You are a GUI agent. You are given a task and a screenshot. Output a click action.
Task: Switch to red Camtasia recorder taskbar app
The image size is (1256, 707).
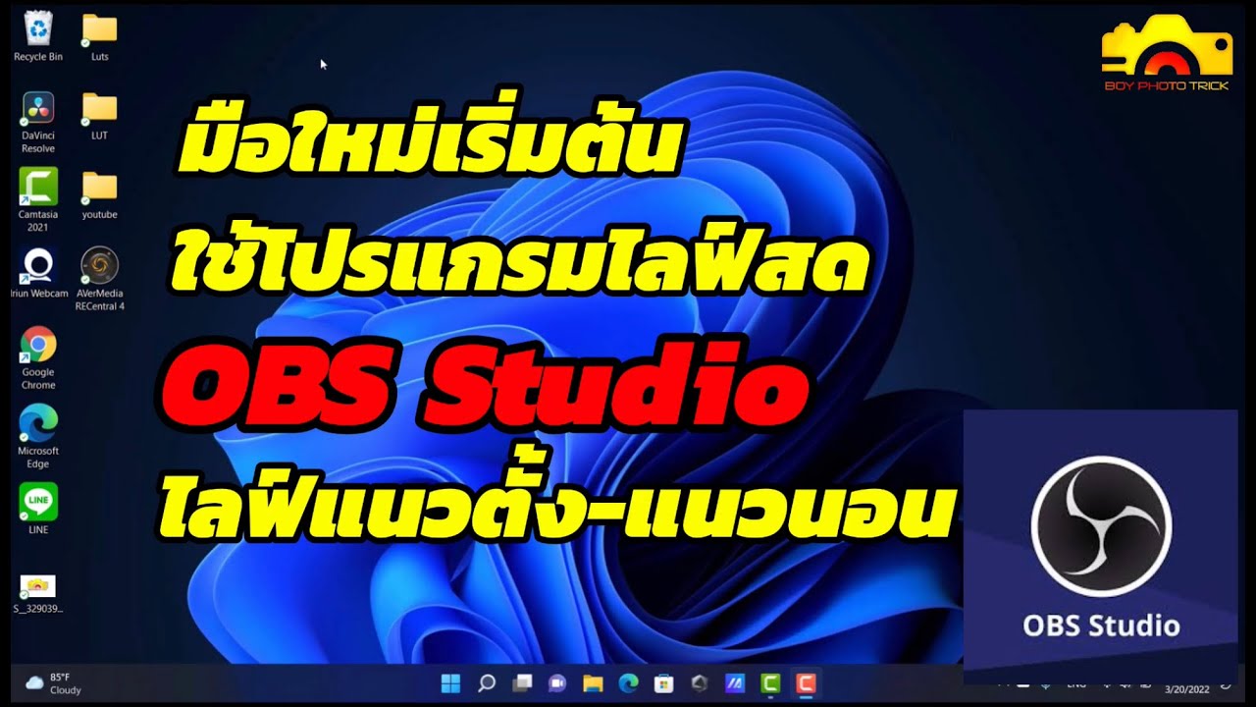(x=806, y=683)
